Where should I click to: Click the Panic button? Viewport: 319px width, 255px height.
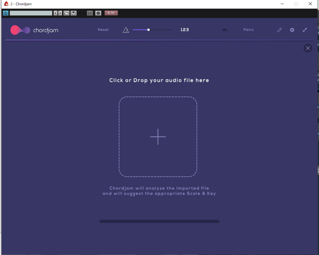pyautogui.click(x=249, y=30)
